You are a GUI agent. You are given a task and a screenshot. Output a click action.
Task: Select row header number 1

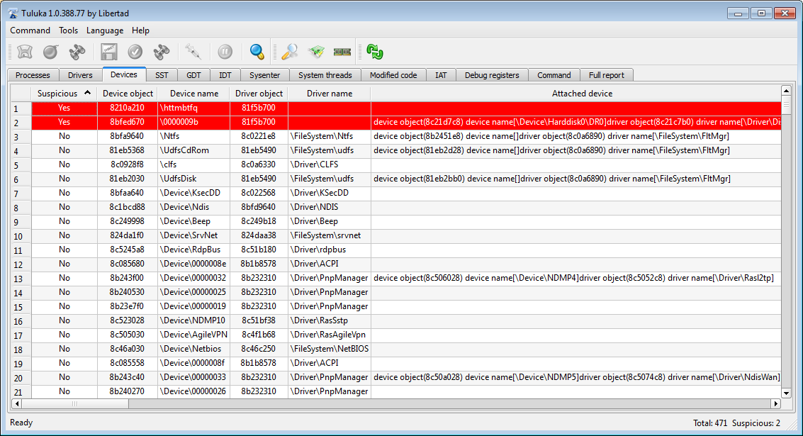click(x=21, y=108)
